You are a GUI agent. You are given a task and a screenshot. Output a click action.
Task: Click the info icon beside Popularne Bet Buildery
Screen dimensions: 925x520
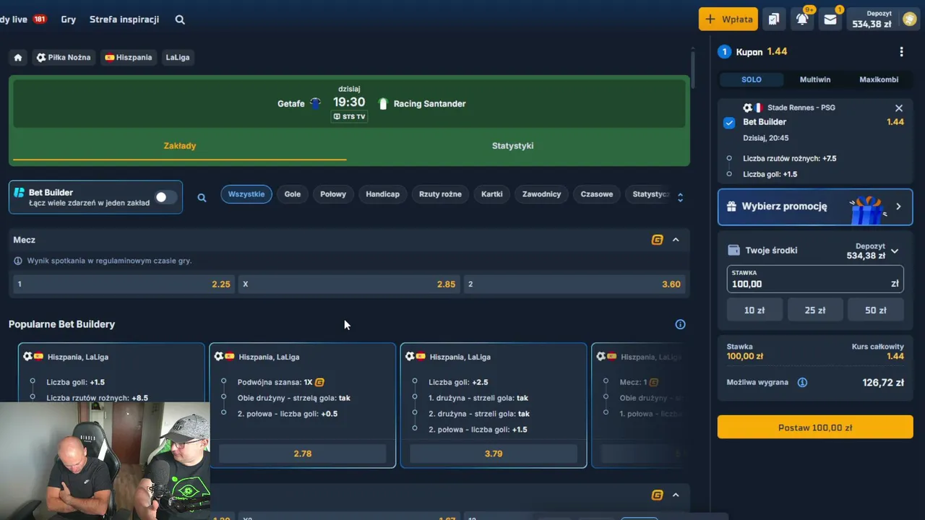(680, 324)
